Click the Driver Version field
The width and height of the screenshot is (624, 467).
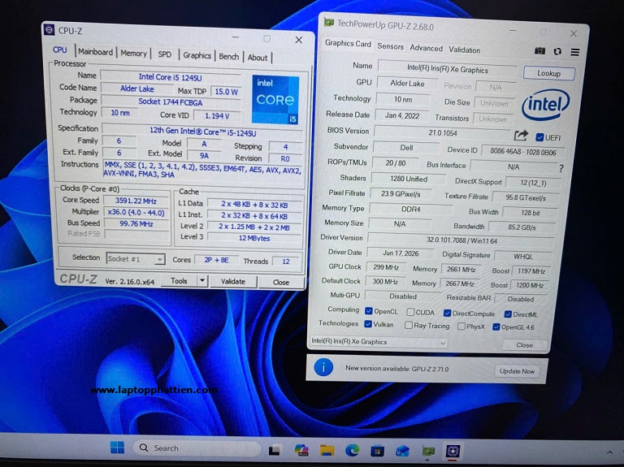461,240
